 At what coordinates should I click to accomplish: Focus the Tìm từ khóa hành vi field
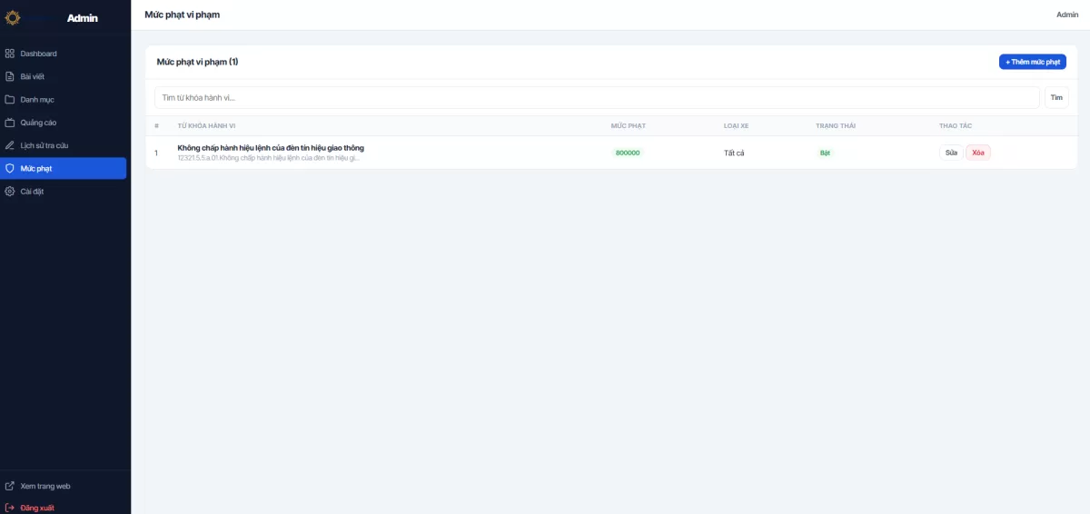pyautogui.click(x=597, y=97)
